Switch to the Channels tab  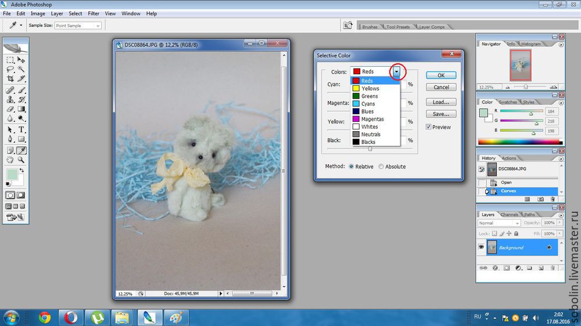tap(509, 215)
